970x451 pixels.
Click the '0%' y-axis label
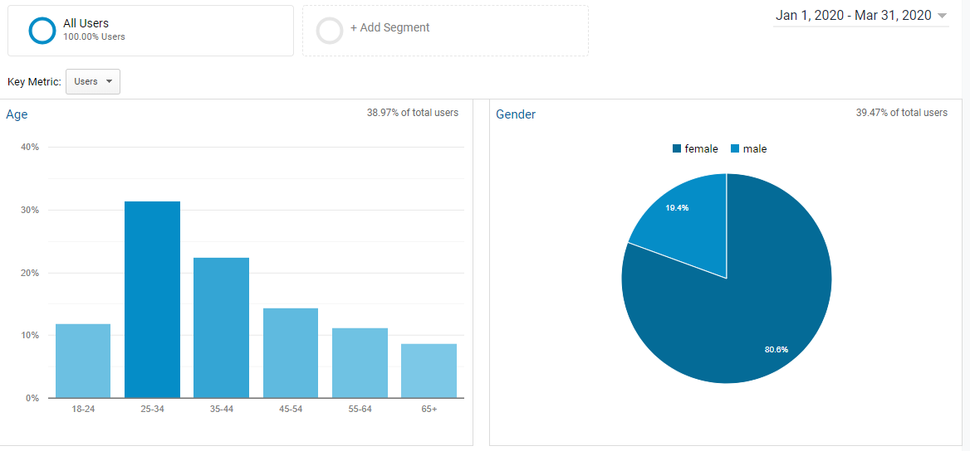pos(33,399)
